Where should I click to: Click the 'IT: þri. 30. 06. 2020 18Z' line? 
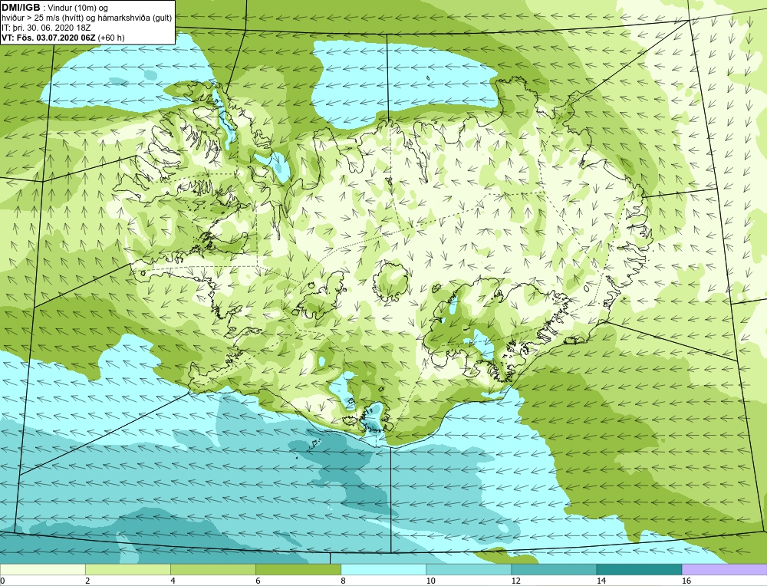(x=46, y=28)
